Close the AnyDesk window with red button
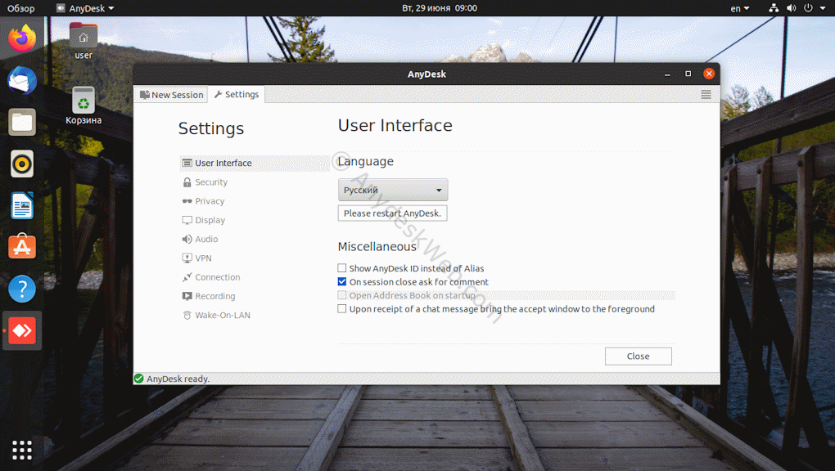Screen dimensions: 835x471 click(x=709, y=74)
